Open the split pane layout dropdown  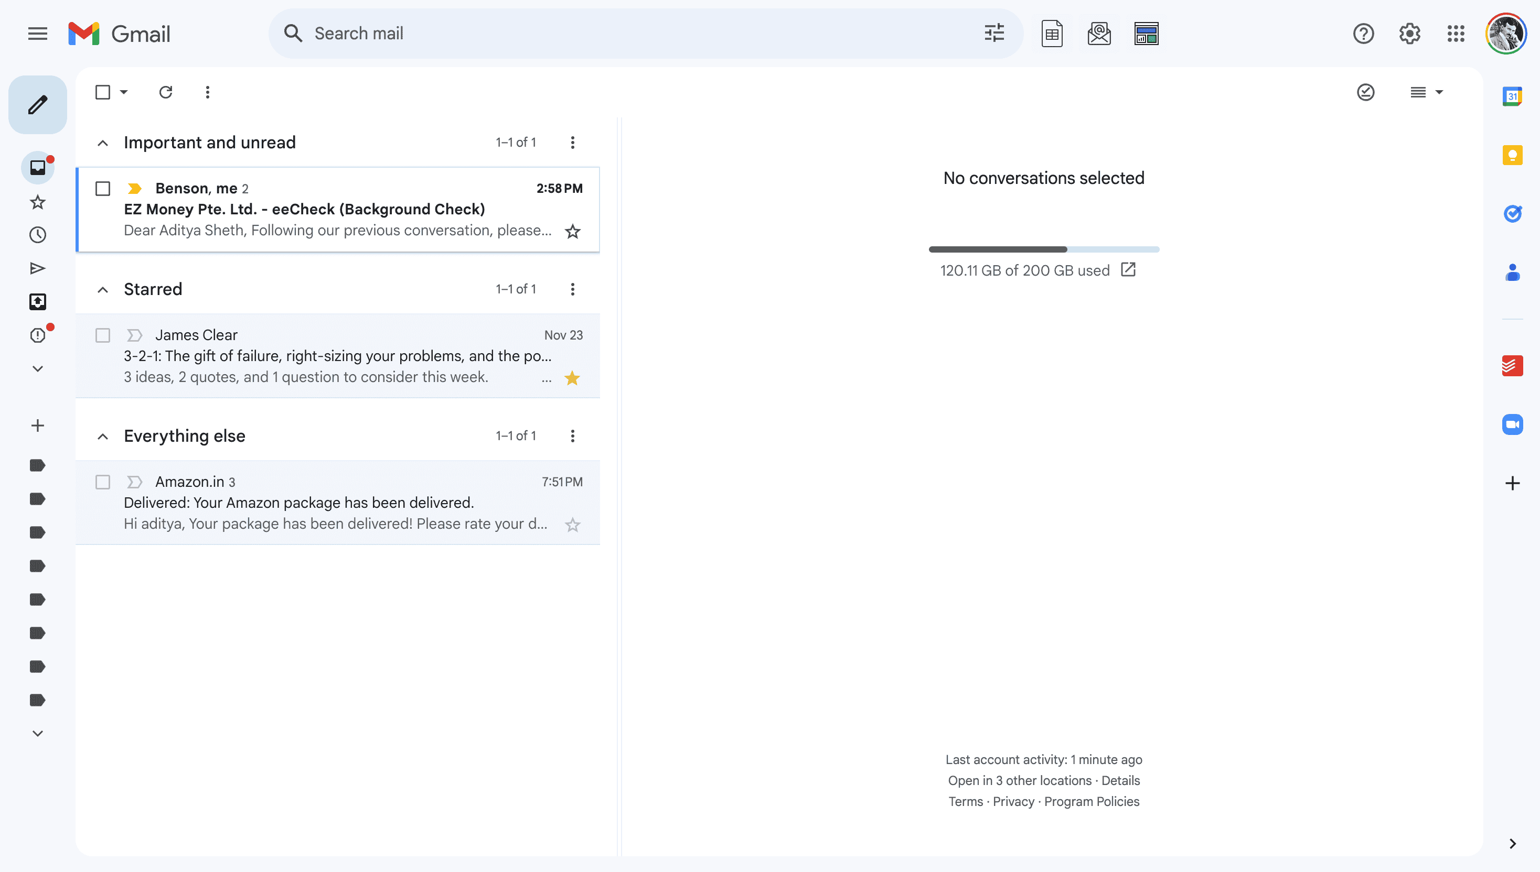1439,92
